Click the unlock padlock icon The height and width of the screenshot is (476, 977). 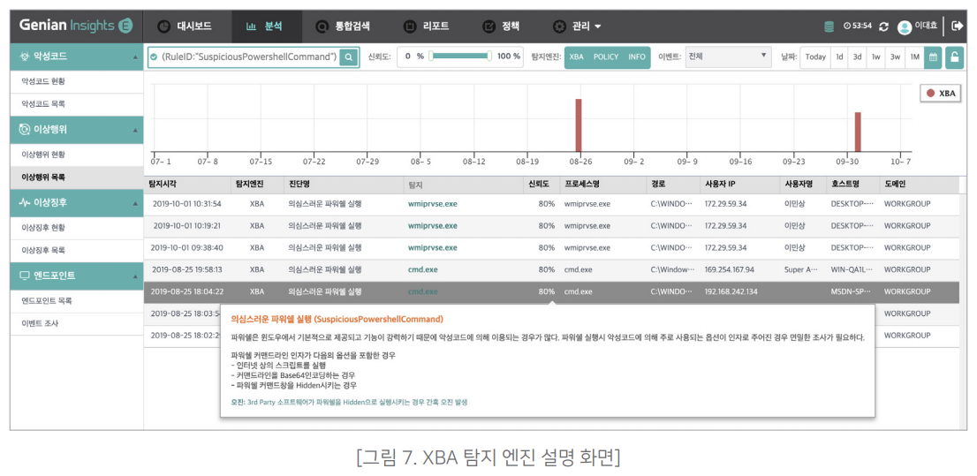click(x=954, y=57)
